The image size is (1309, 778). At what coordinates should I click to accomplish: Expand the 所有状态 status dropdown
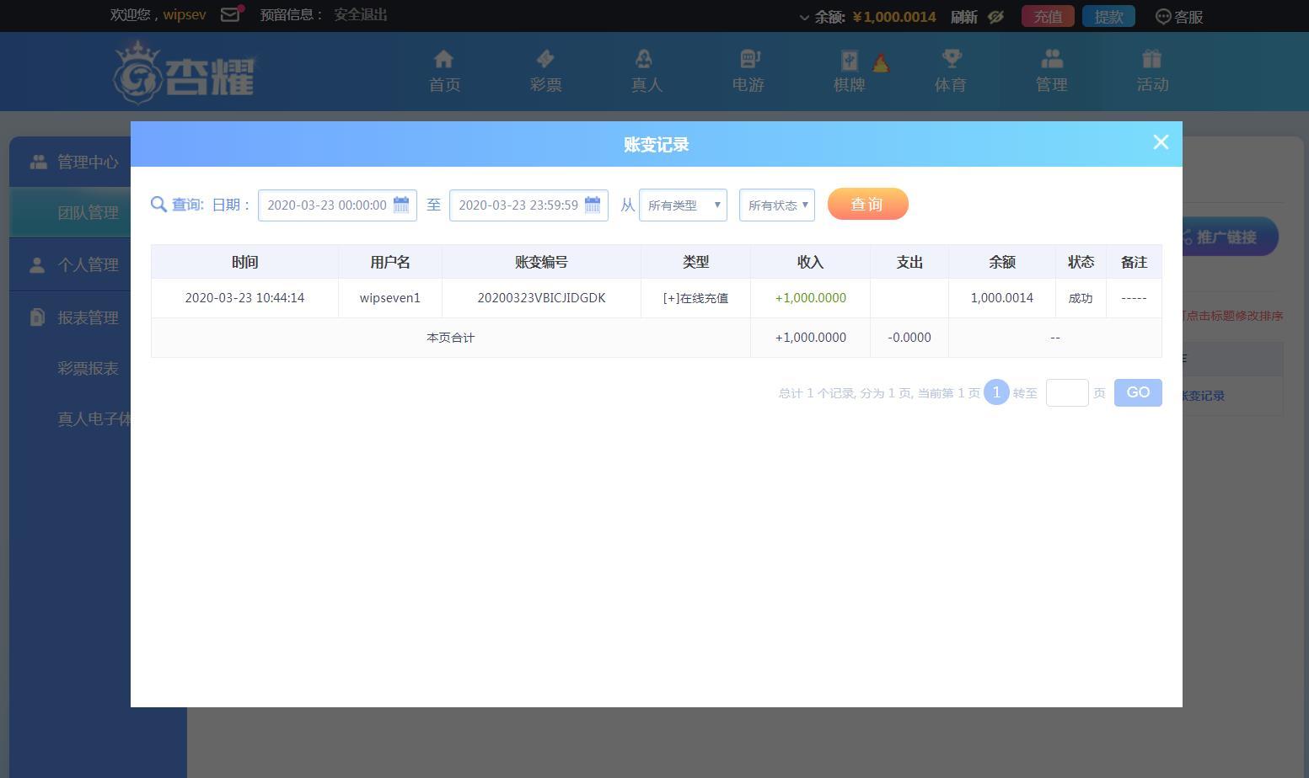tap(776, 205)
